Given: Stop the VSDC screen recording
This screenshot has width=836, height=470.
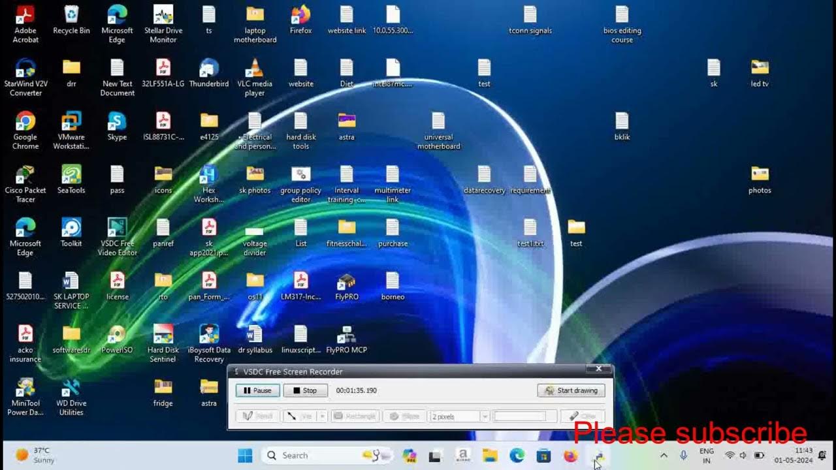Looking at the screenshot, I should [x=305, y=390].
